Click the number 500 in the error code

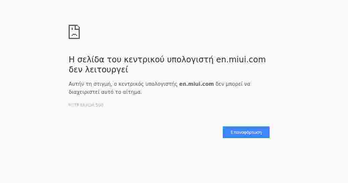point(99,105)
